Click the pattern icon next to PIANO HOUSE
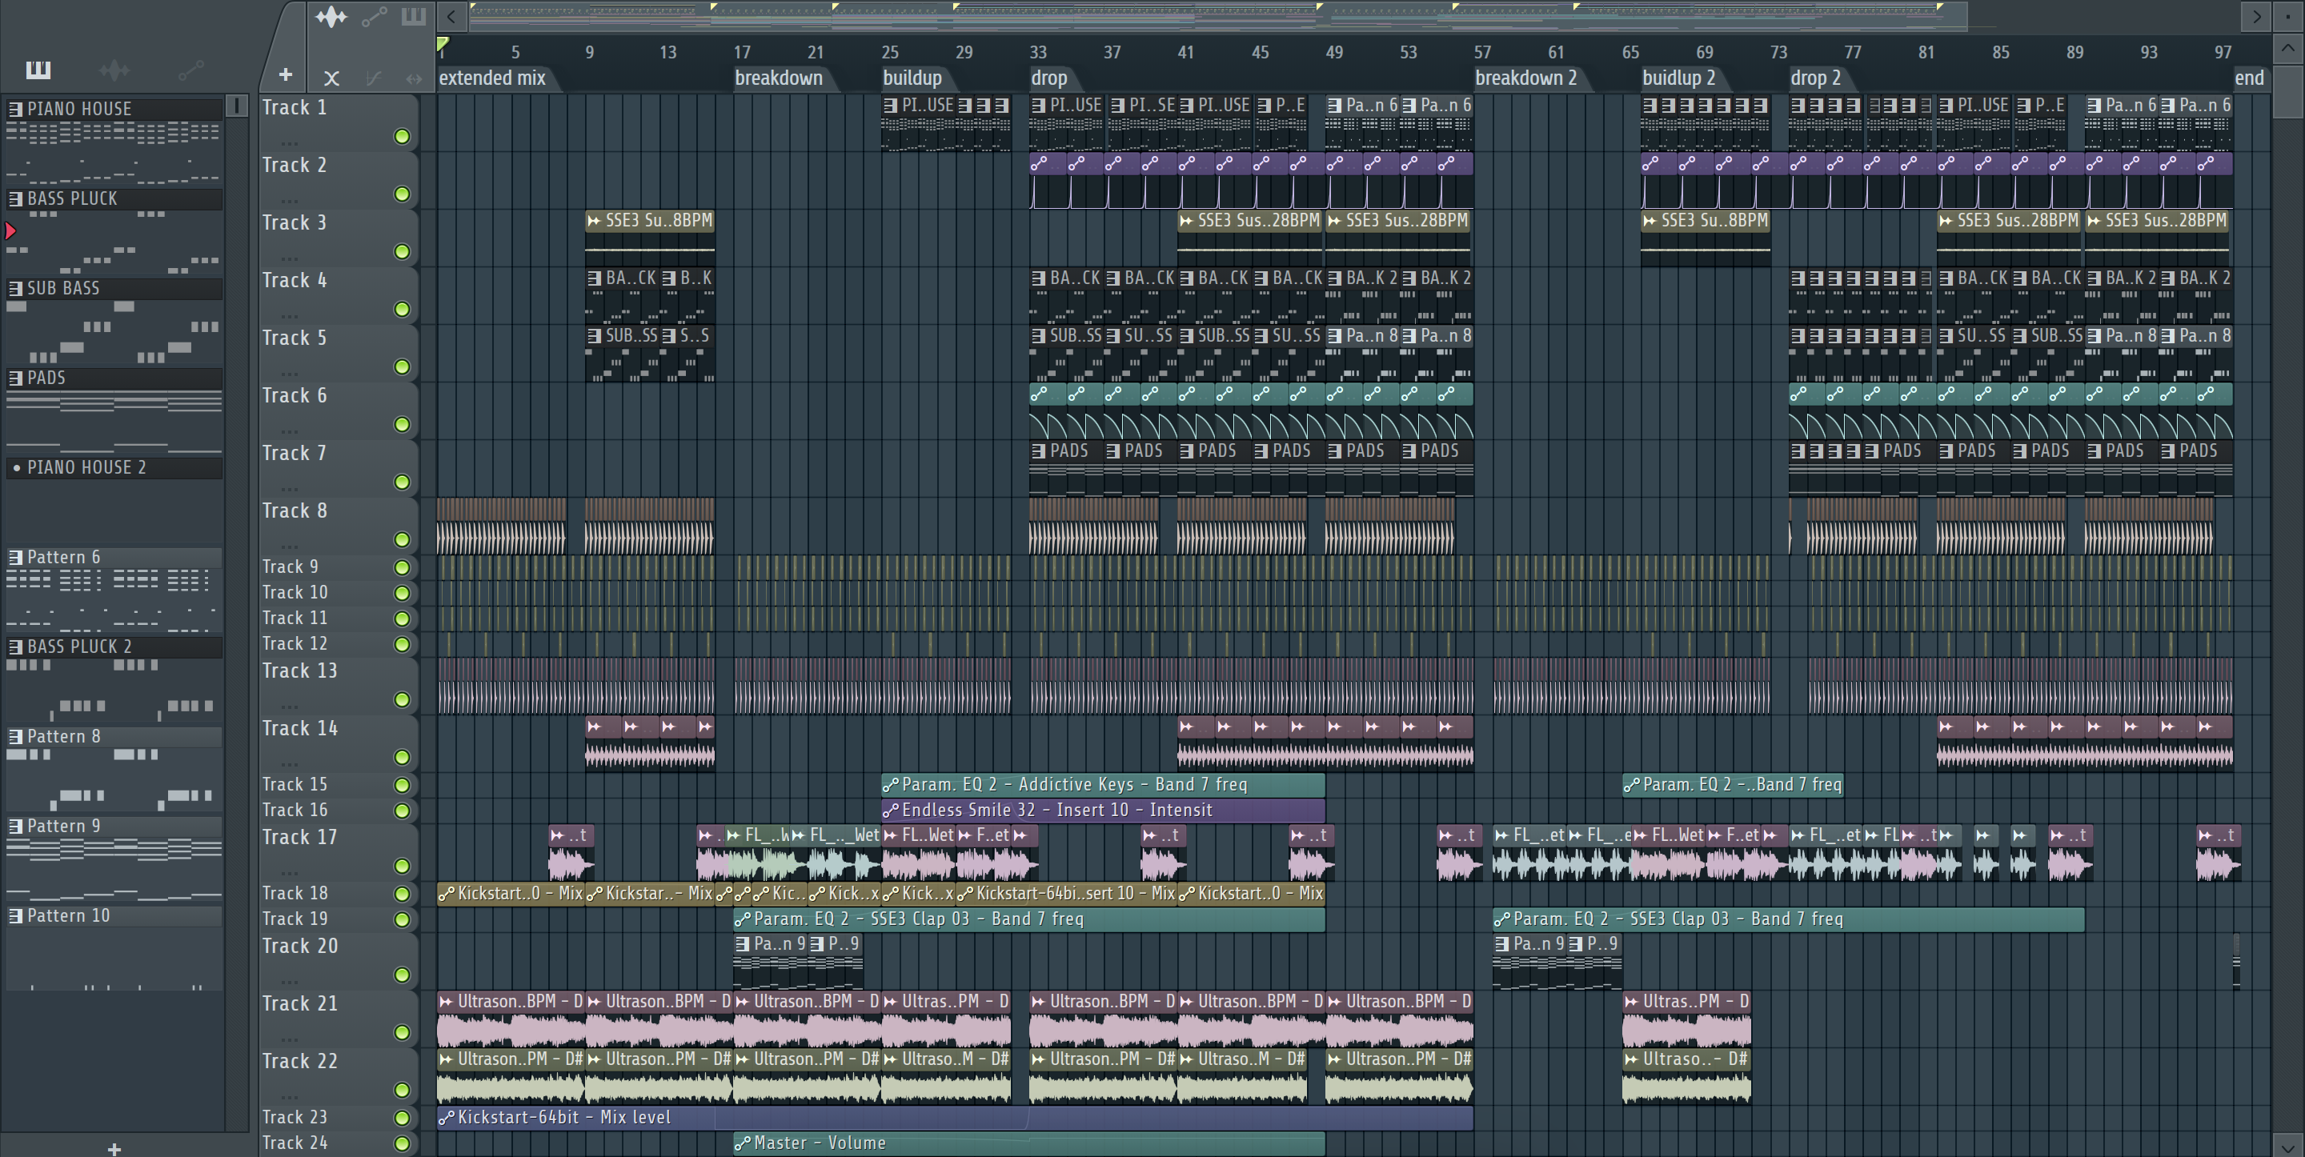Viewport: 2305px width, 1157px height. point(15,108)
